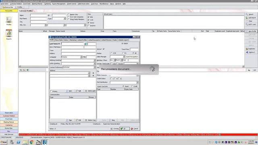258x145 pixels.
Task: Cancel the New Individual Profile dialog
Action: [x=135, y=129]
